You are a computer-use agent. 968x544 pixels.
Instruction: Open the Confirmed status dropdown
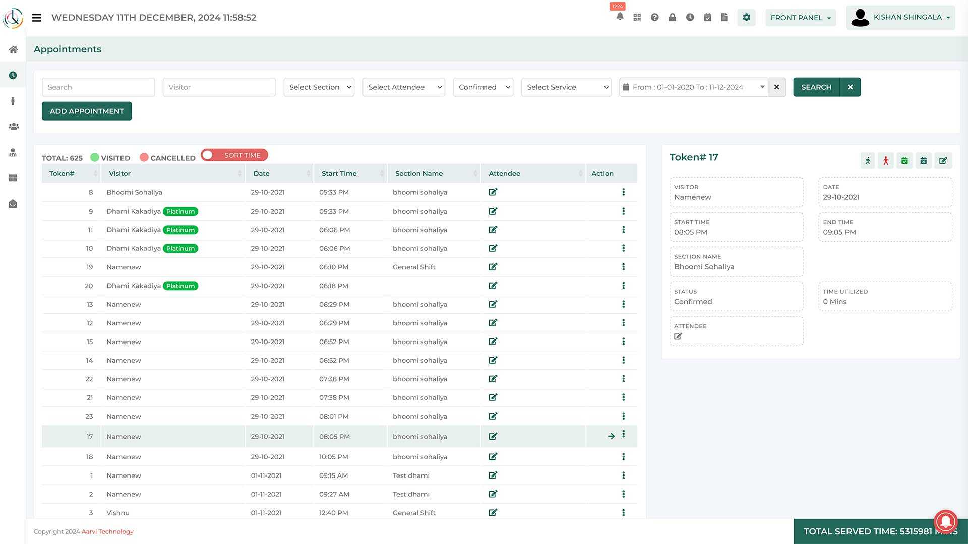pos(482,87)
